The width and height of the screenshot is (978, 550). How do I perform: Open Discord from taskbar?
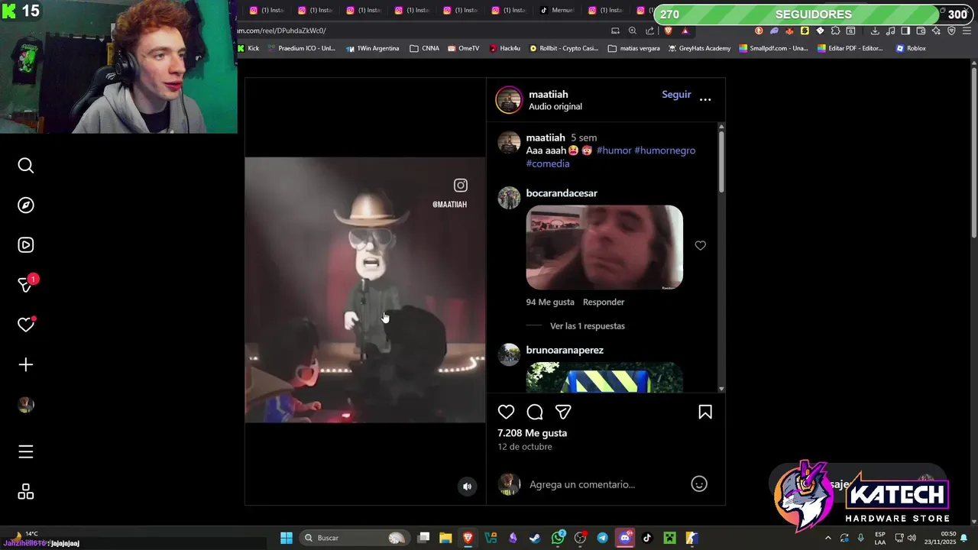[625, 538]
